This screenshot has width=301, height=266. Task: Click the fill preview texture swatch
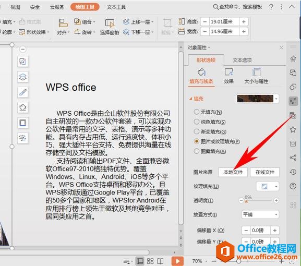(255, 99)
